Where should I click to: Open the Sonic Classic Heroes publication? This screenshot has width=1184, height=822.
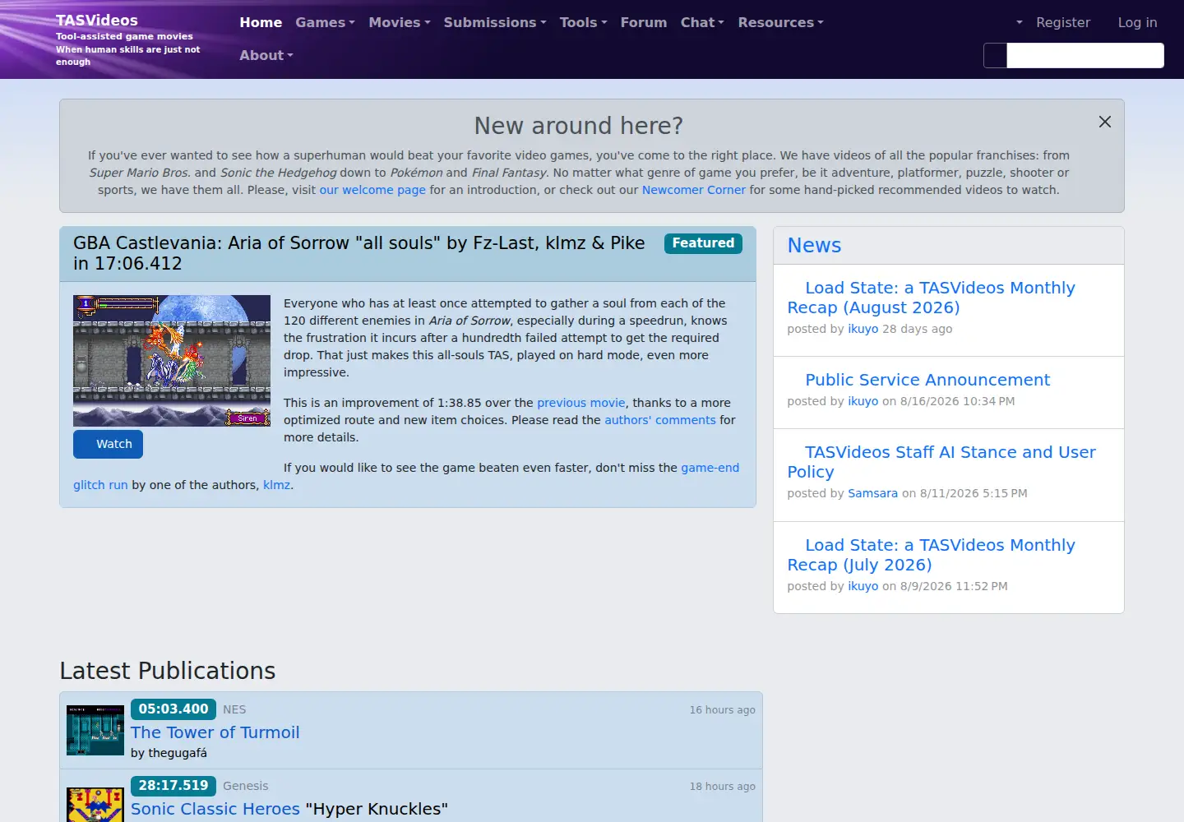215,809
